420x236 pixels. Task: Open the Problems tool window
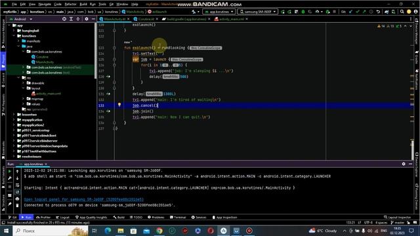tap(156, 217)
